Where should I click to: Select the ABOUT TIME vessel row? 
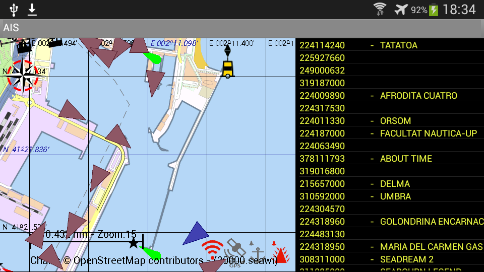pos(390,159)
